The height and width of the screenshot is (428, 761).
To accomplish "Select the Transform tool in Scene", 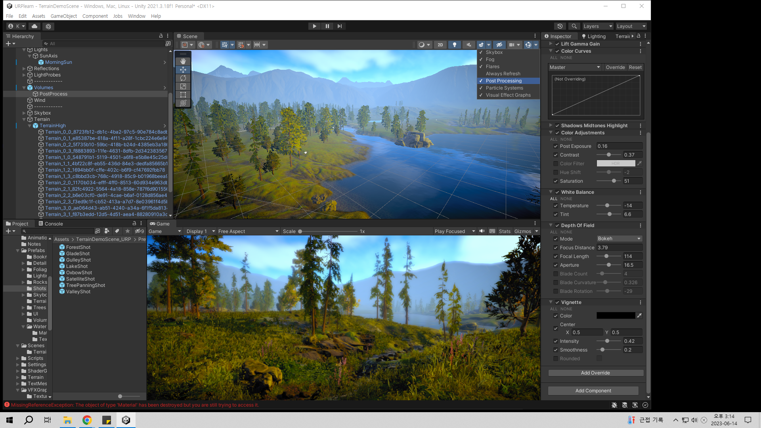I will point(183,103).
